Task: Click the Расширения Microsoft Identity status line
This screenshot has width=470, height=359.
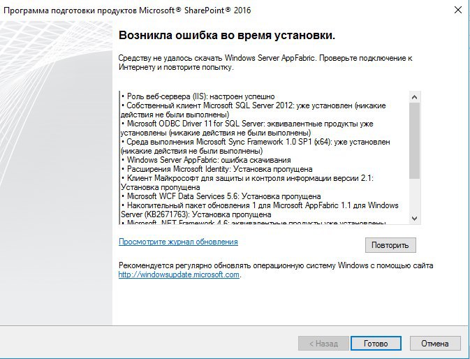Action: click(216, 169)
